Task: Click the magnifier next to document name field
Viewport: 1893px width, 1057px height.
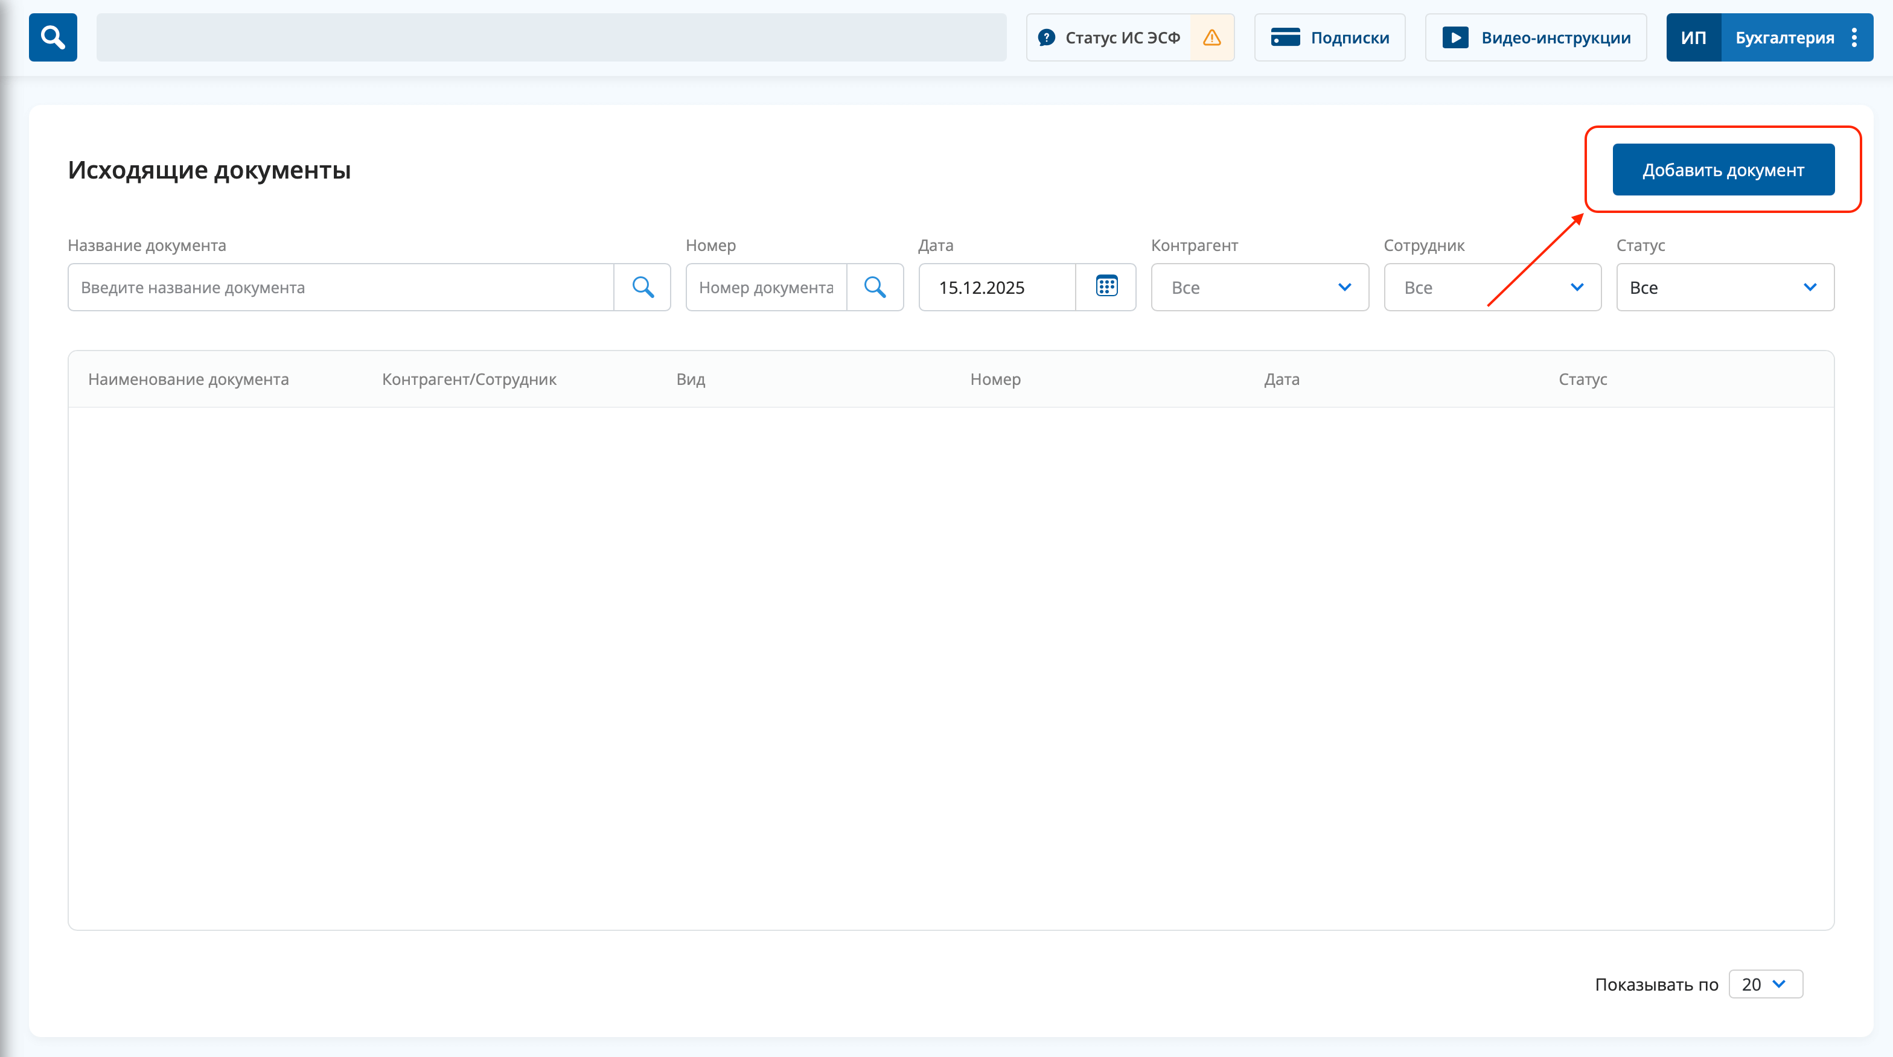Action: pos(642,287)
